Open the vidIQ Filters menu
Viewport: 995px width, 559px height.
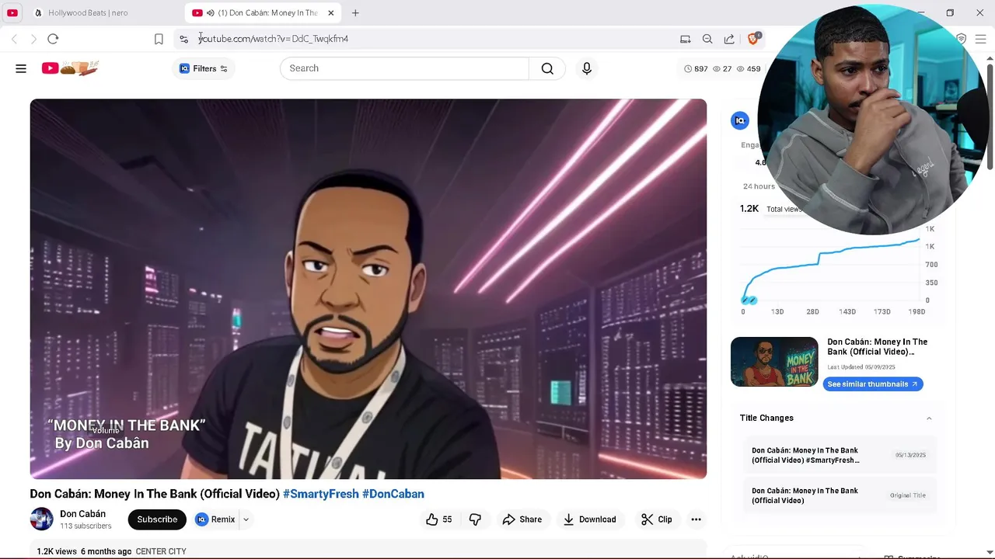tap(204, 68)
